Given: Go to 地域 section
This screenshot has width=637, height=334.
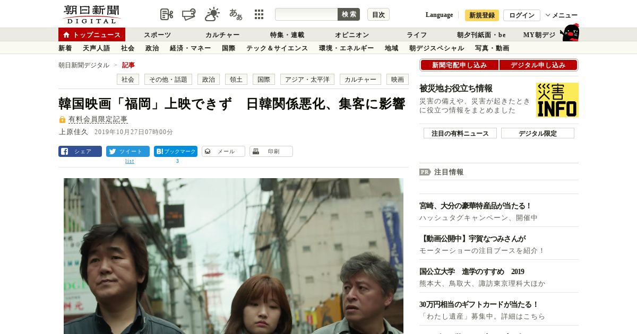Looking at the screenshot, I should [x=392, y=48].
